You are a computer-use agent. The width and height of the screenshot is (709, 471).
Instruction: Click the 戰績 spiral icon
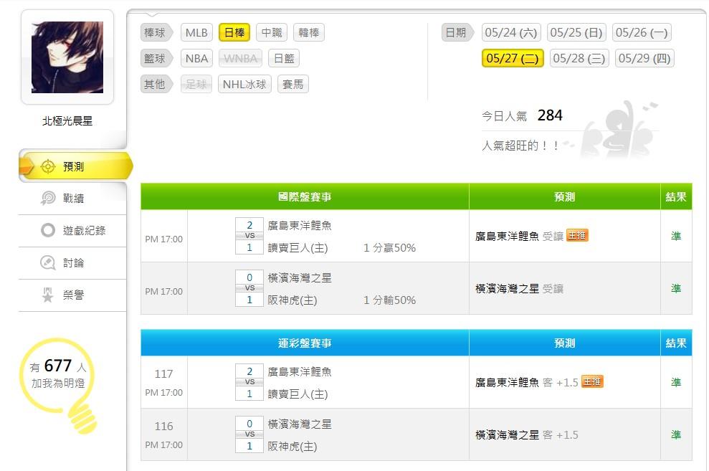click(x=48, y=198)
